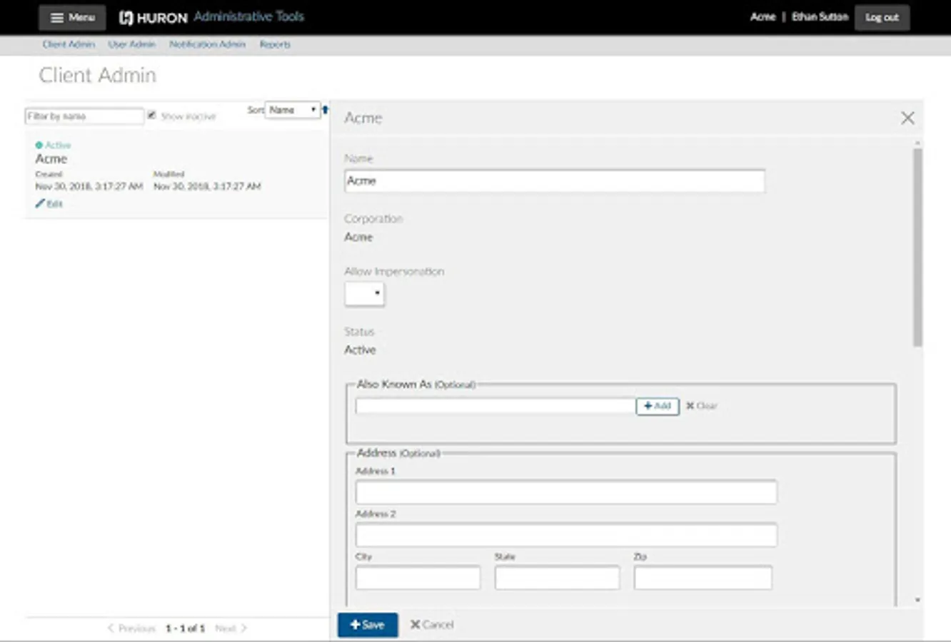This screenshot has height=642, width=951.
Task: Focus the Also Known As text field
Action: point(495,406)
